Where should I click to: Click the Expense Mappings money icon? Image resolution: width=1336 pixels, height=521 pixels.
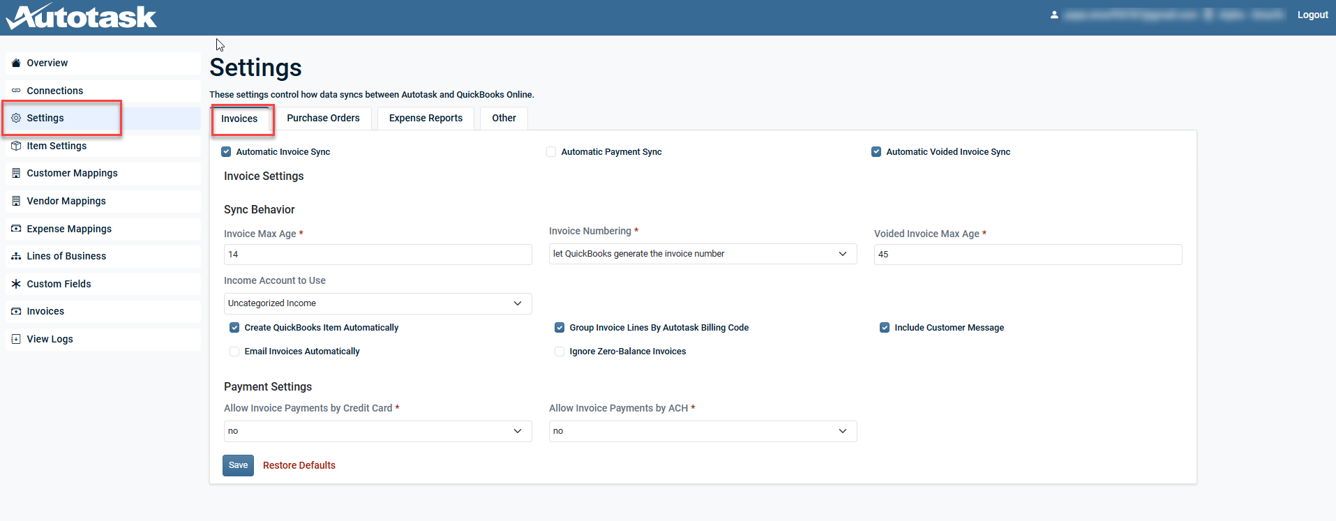16,229
